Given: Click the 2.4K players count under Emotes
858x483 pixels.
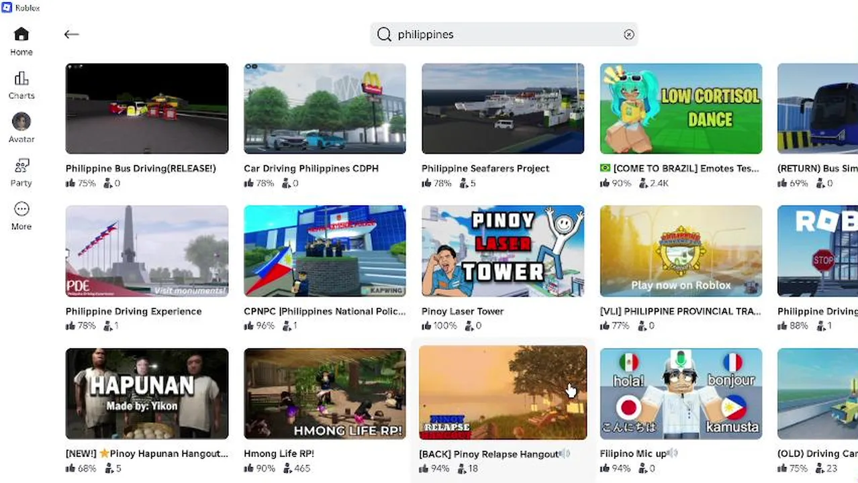Looking at the screenshot, I should 654,183.
